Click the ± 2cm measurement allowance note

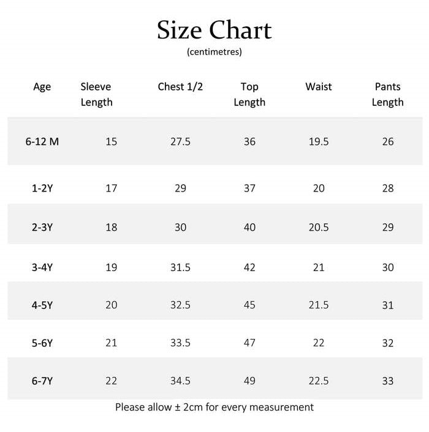pos(214,407)
